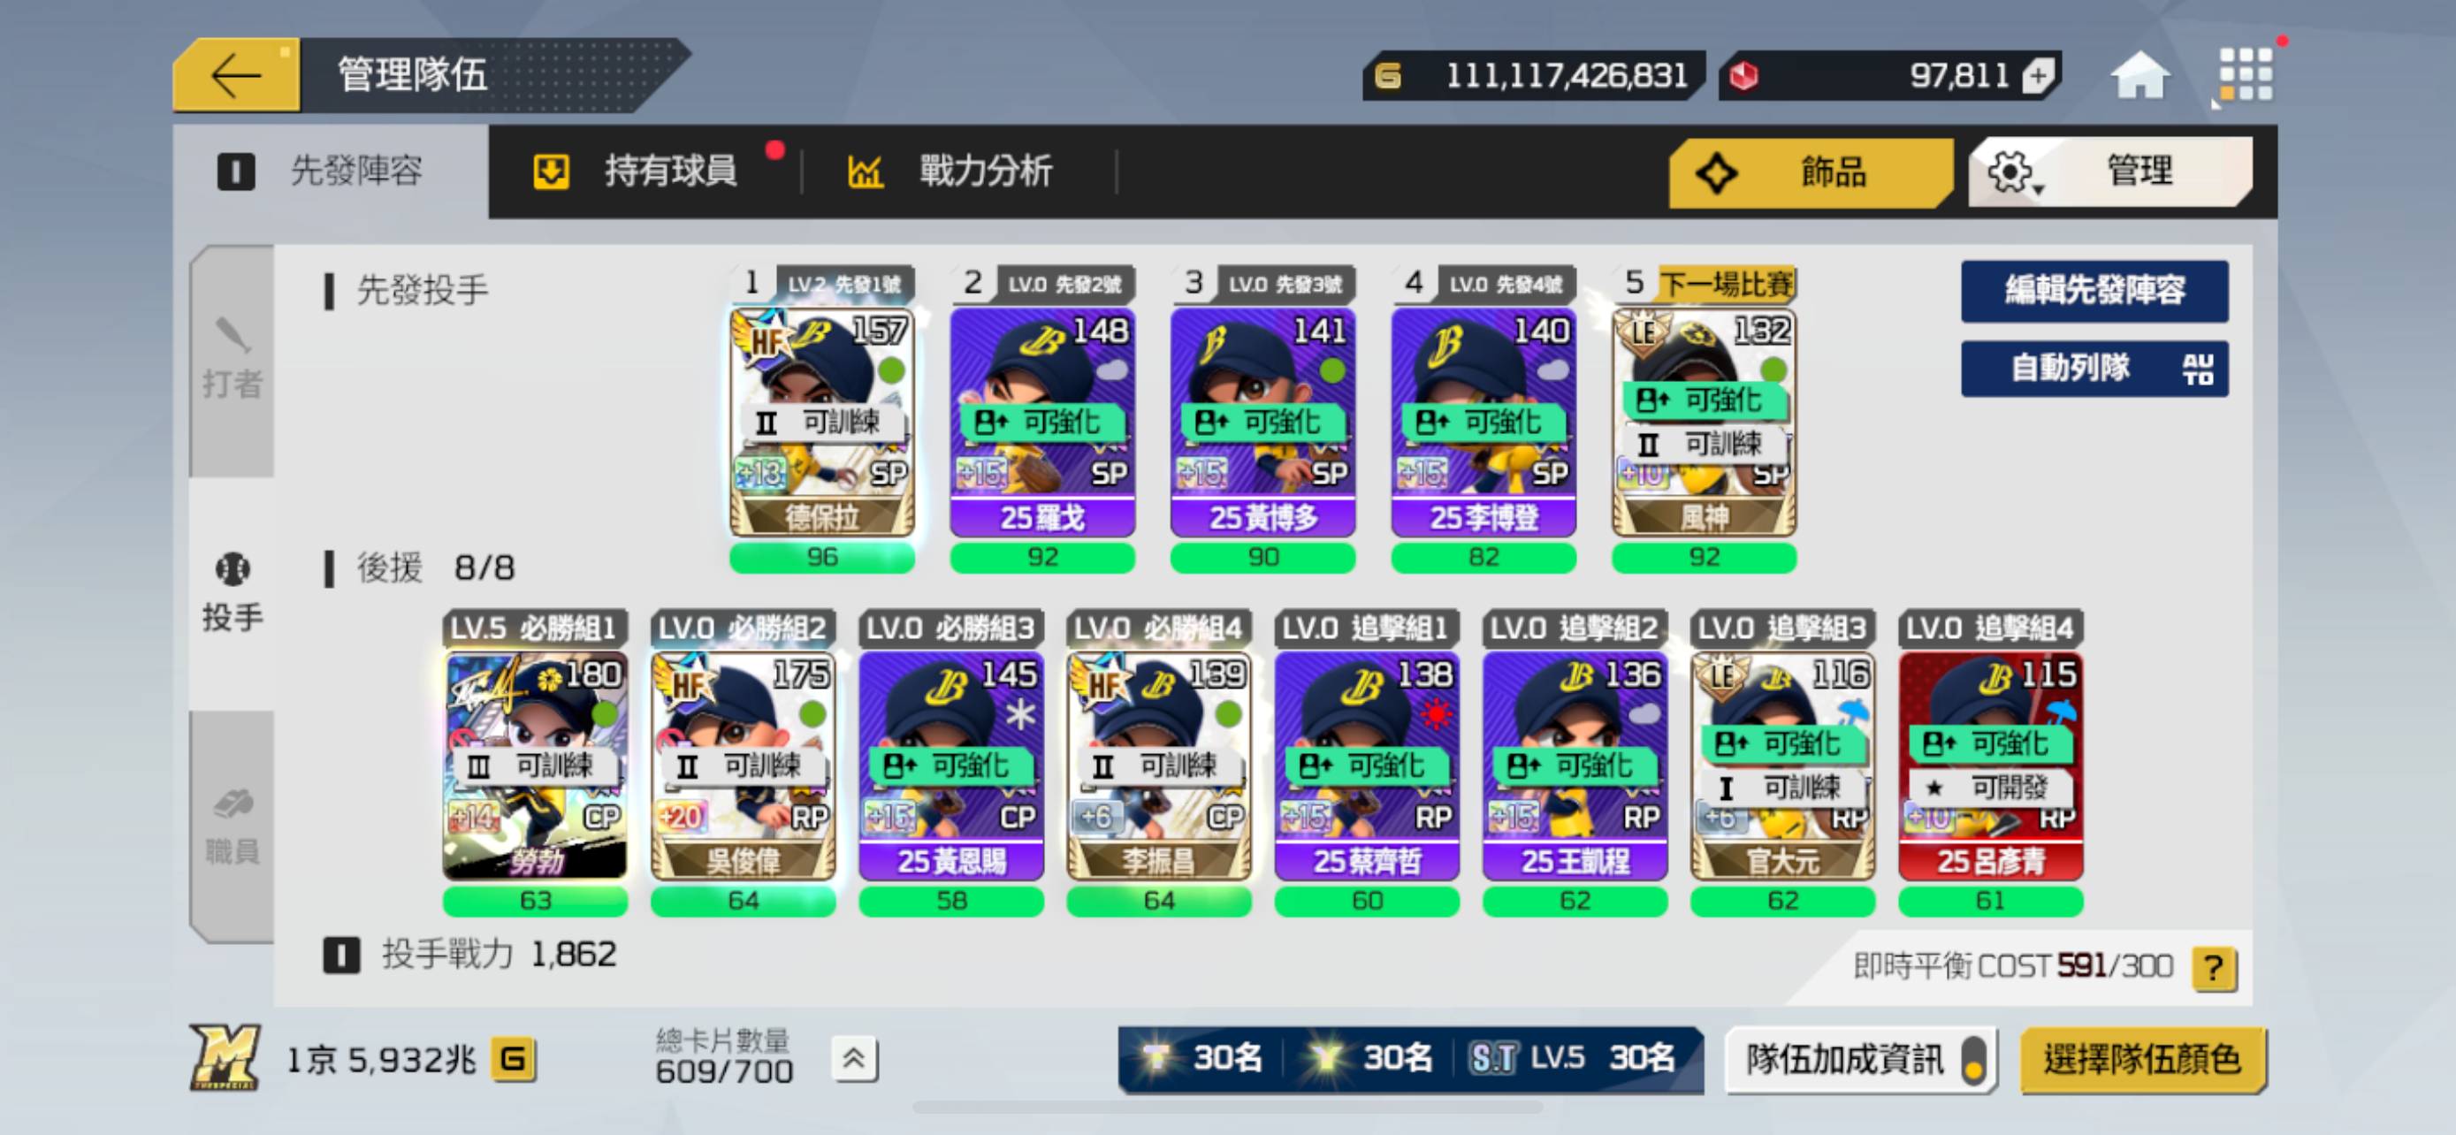Viewport: 2456px width, 1135px height.
Task: Open the 30名 bonus summary bar
Action: [1409, 1059]
